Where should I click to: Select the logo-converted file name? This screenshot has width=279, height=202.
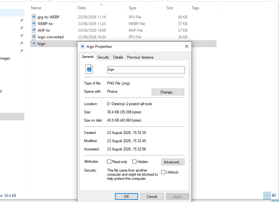[51, 37]
